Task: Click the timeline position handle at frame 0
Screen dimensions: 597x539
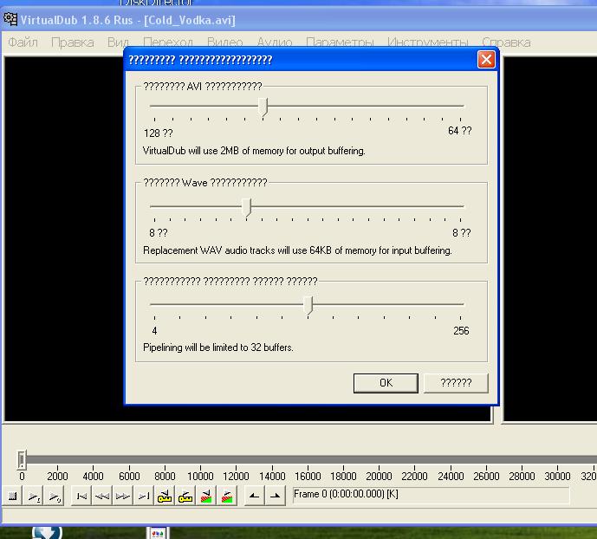Action: [22, 459]
